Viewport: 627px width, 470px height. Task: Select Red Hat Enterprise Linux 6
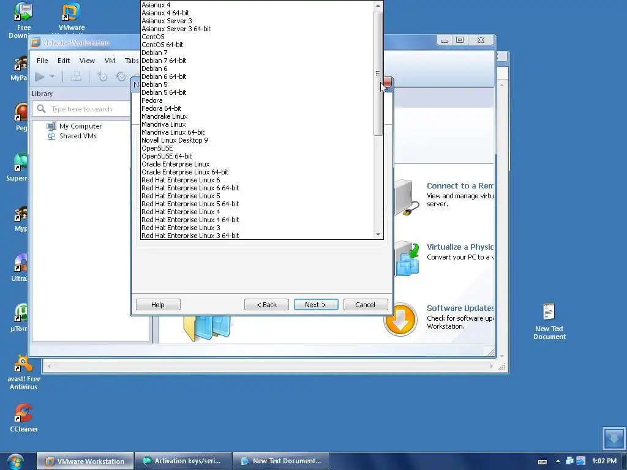point(257,181)
